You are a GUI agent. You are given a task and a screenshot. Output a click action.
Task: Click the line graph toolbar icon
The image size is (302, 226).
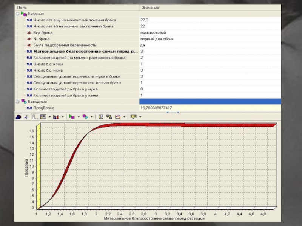point(118,117)
